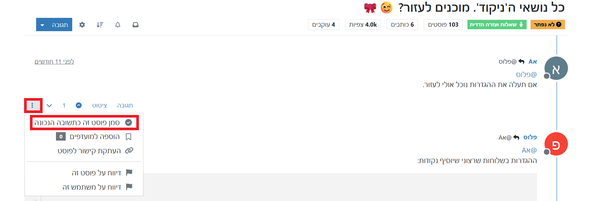Open the topic settings gear icon
This screenshot has height=201, width=593.
(x=82, y=25)
